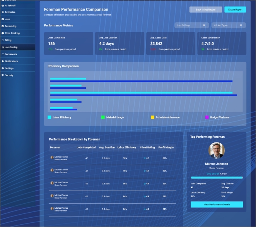Click the Efficiency Comparison chart title
This screenshot has height=227, width=256.
pos(63,66)
